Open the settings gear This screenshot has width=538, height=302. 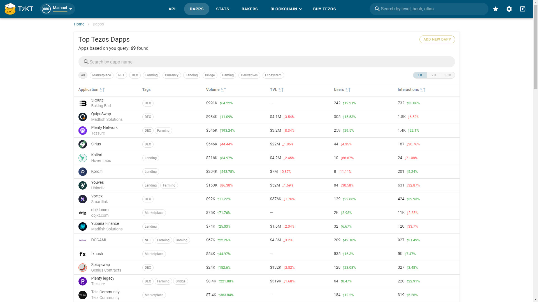pos(509,9)
